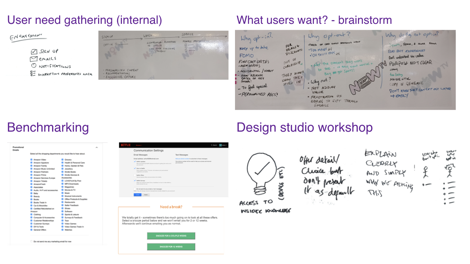Select the brainstorm whiteboard photo
Image resolution: width=470 pixels, height=264 pixels.
tap(345, 70)
